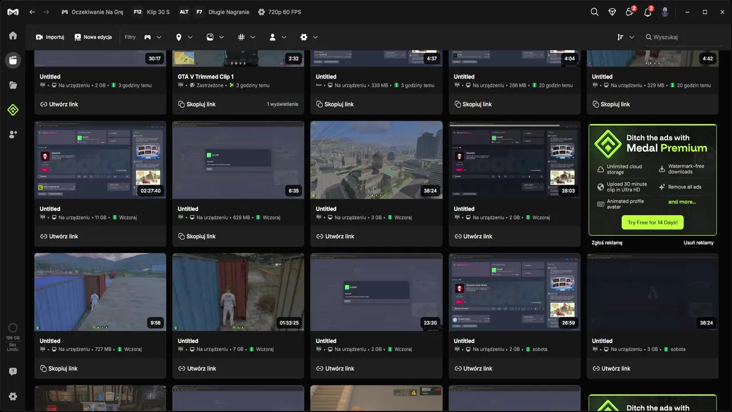The width and height of the screenshot is (732, 412).
Task: Open the 8:35 clip thumbnail
Action: pos(238,160)
